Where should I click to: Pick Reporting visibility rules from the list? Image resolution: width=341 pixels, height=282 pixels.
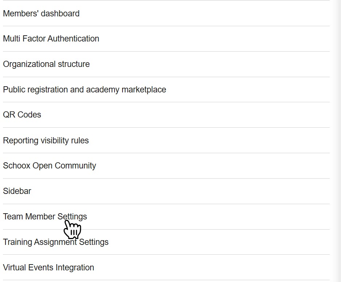[x=46, y=140]
